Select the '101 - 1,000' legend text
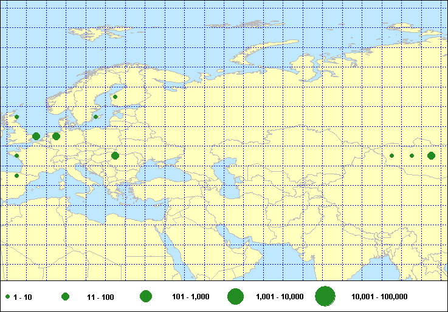448x312 pixels. [191, 297]
